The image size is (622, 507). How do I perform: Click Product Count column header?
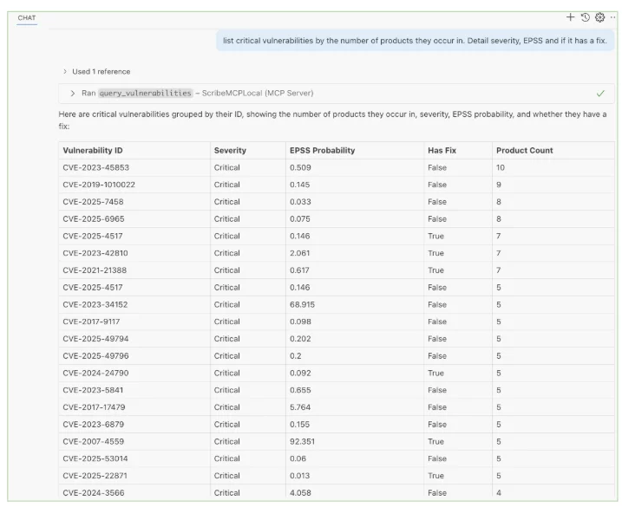coord(525,150)
